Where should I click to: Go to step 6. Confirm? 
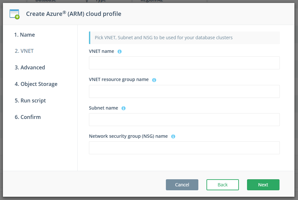[x=28, y=117]
